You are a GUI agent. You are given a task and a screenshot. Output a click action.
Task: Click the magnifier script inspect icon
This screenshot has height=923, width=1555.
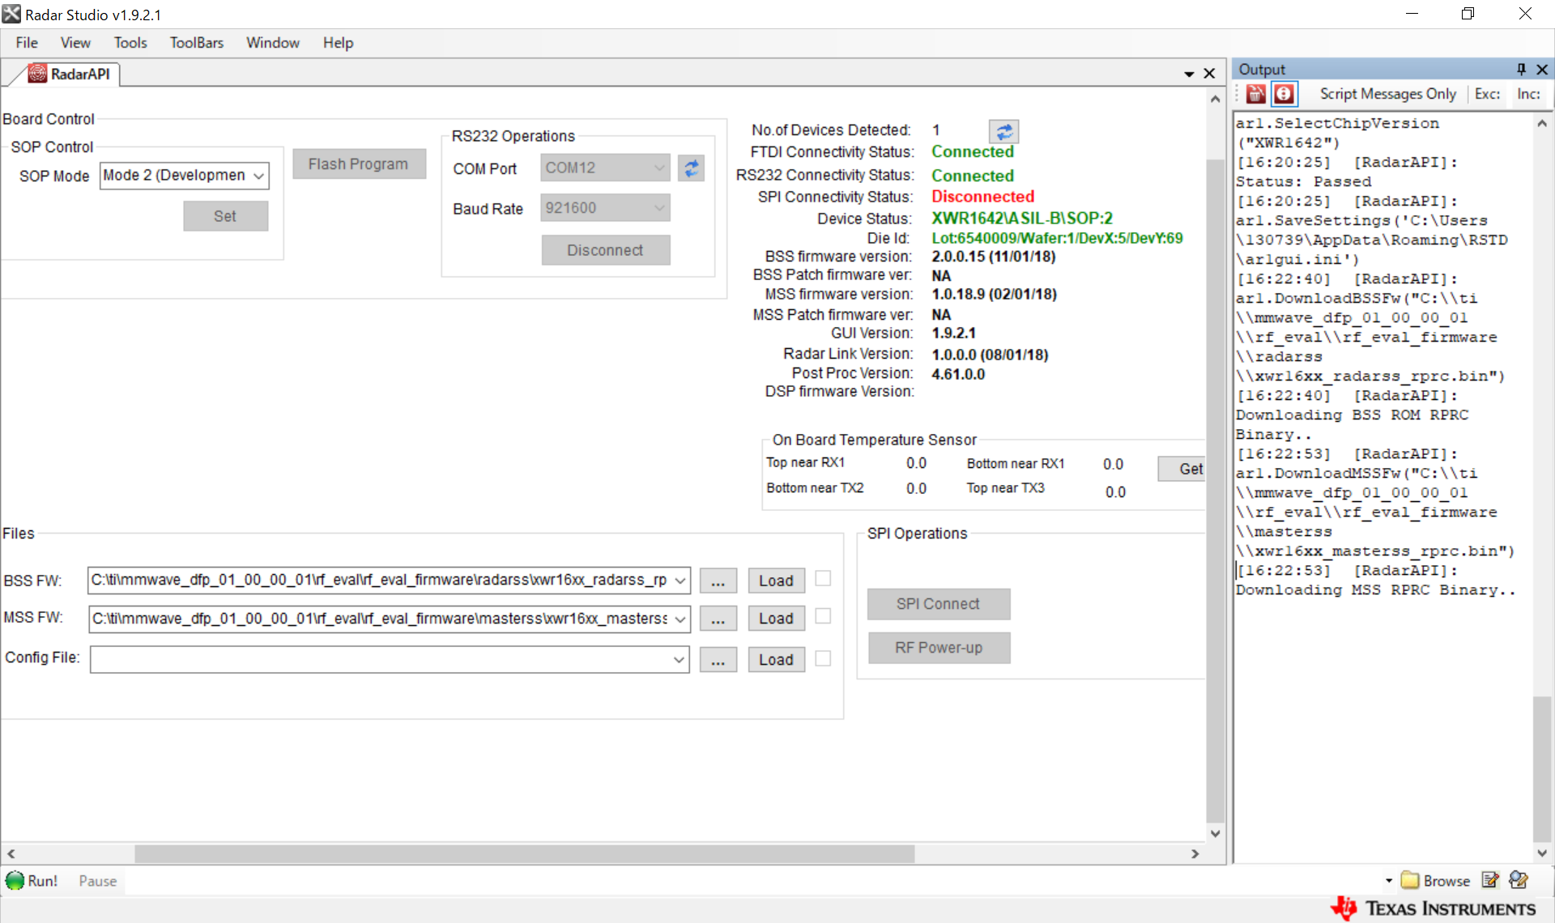(1519, 880)
